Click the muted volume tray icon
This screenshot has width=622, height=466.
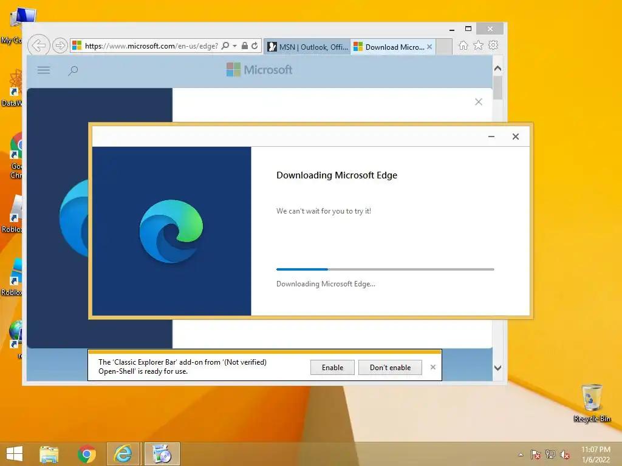click(x=565, y=454)
